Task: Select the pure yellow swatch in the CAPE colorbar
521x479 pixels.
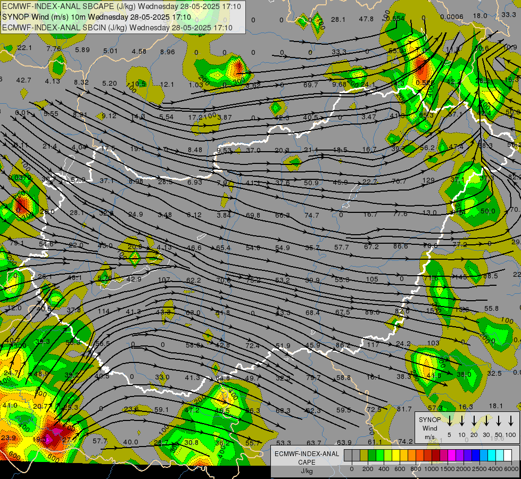Action: (396, 455)
